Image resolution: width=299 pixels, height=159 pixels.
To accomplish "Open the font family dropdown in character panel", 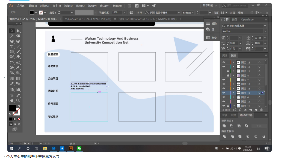I will (x=265, y=26).
